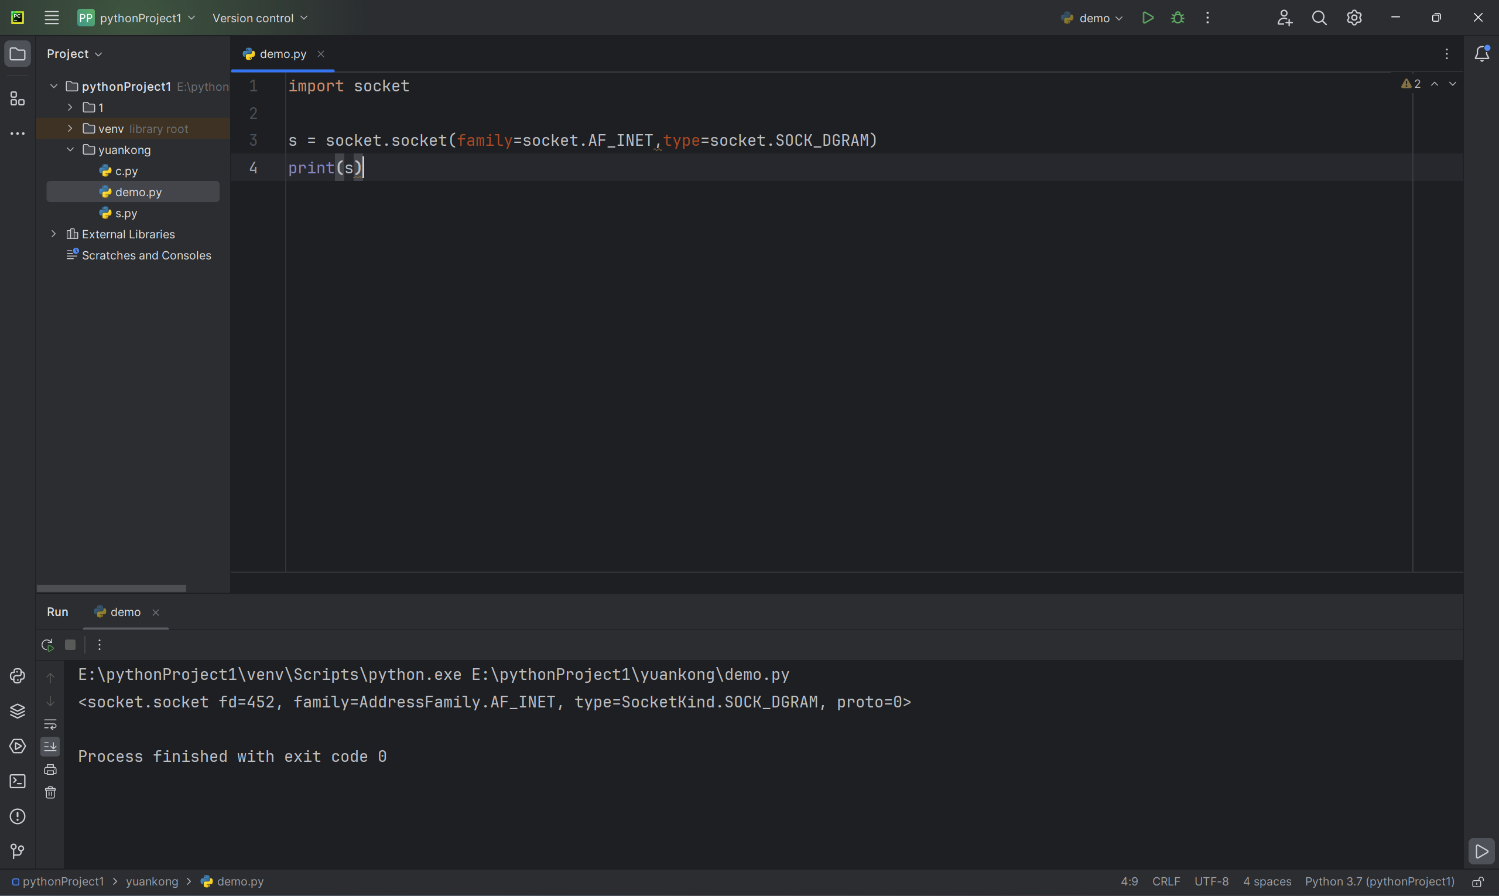
Task: Open Project view dropdown
Action: click(x=75, y=54)
